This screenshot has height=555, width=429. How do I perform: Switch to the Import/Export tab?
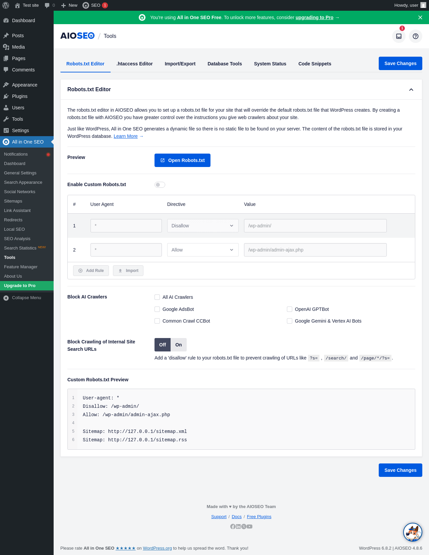[180, 64]
